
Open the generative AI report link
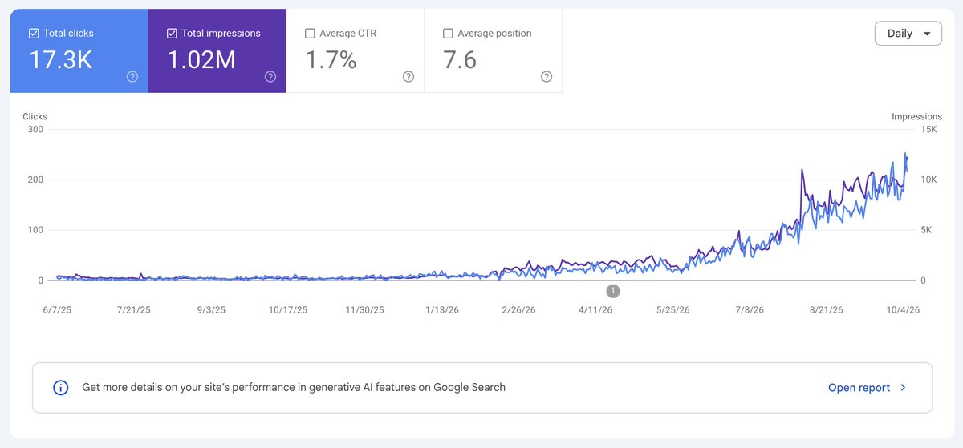859,388
